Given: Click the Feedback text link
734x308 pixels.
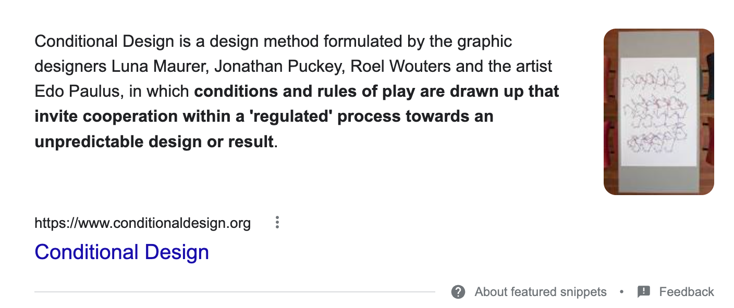Looking at the screenshot, I should 687,292.
